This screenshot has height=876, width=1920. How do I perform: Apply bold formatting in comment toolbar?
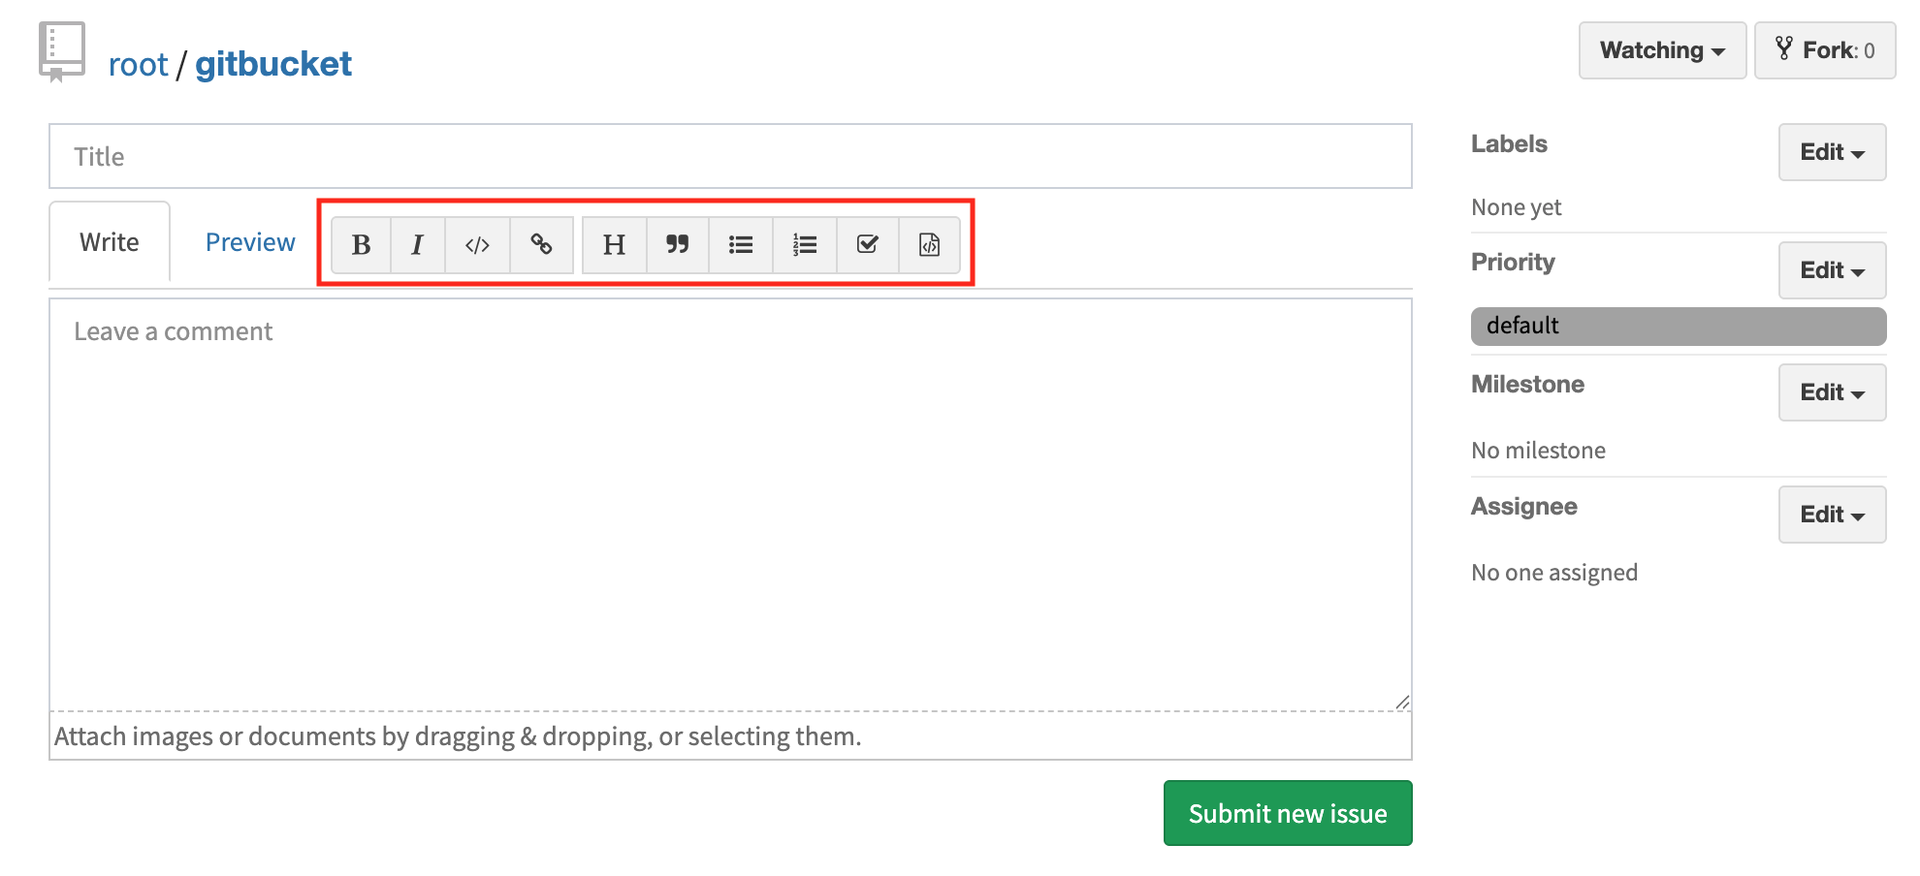[x=361, y=244]
